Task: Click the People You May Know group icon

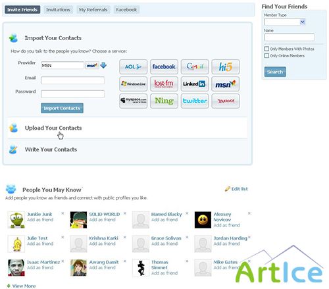Action: click(11, 189)
